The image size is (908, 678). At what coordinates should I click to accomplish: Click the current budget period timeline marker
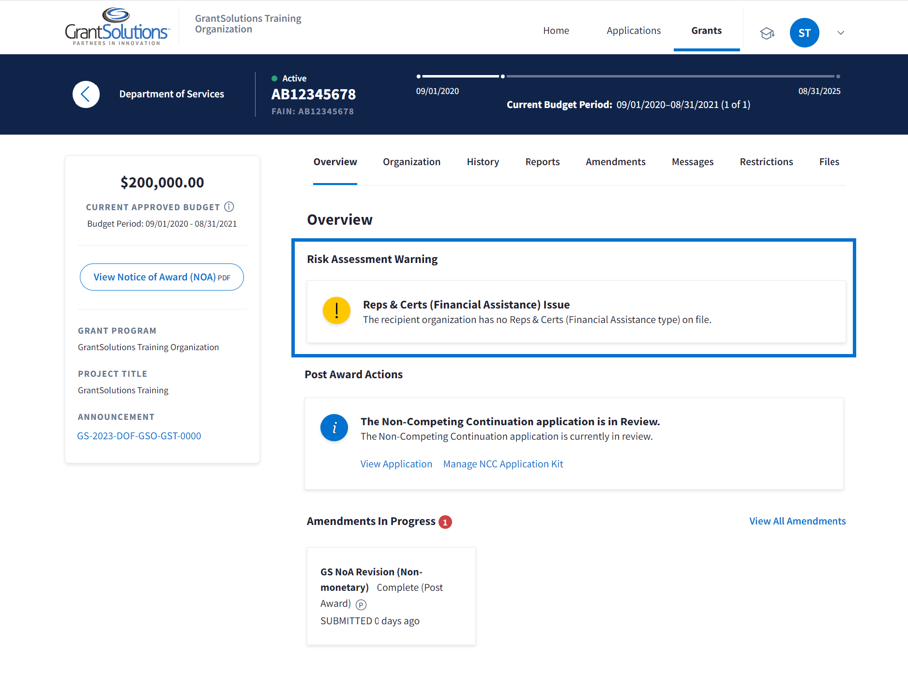503,77
